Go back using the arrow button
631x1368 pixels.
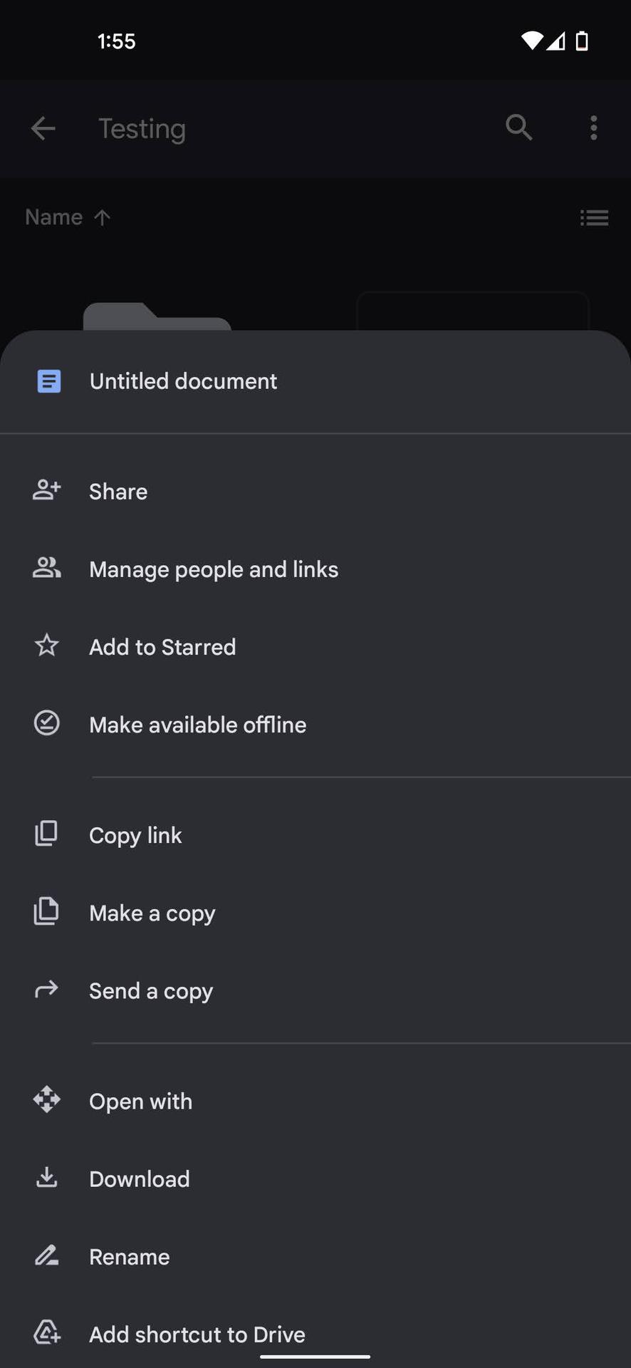43,128
